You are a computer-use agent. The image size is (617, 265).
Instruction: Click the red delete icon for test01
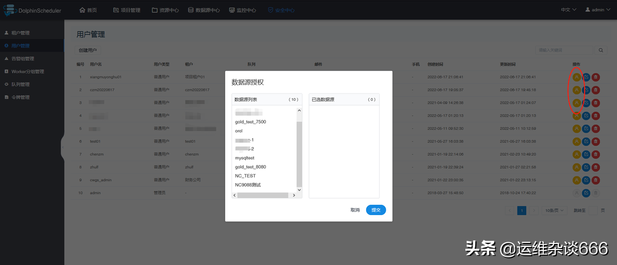point(595,141)
